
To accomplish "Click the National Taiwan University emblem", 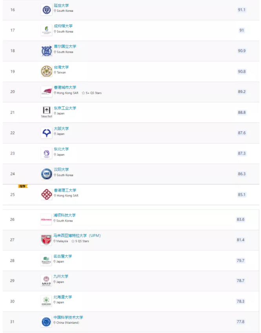I will pyautogui.click(x=47, y=71).
